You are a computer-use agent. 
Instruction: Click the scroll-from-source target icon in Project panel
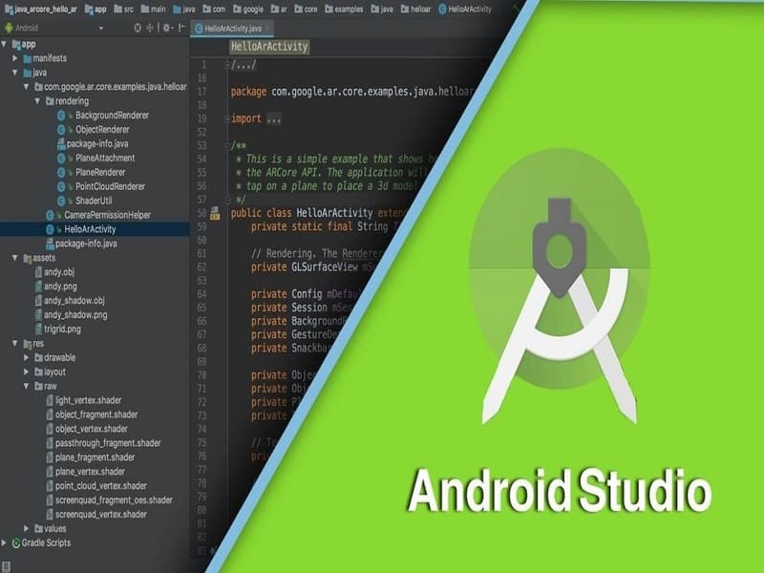(x=138, y=28)
